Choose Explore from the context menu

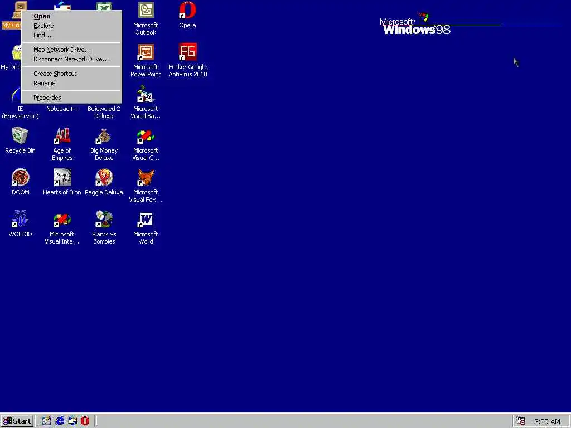71,26
